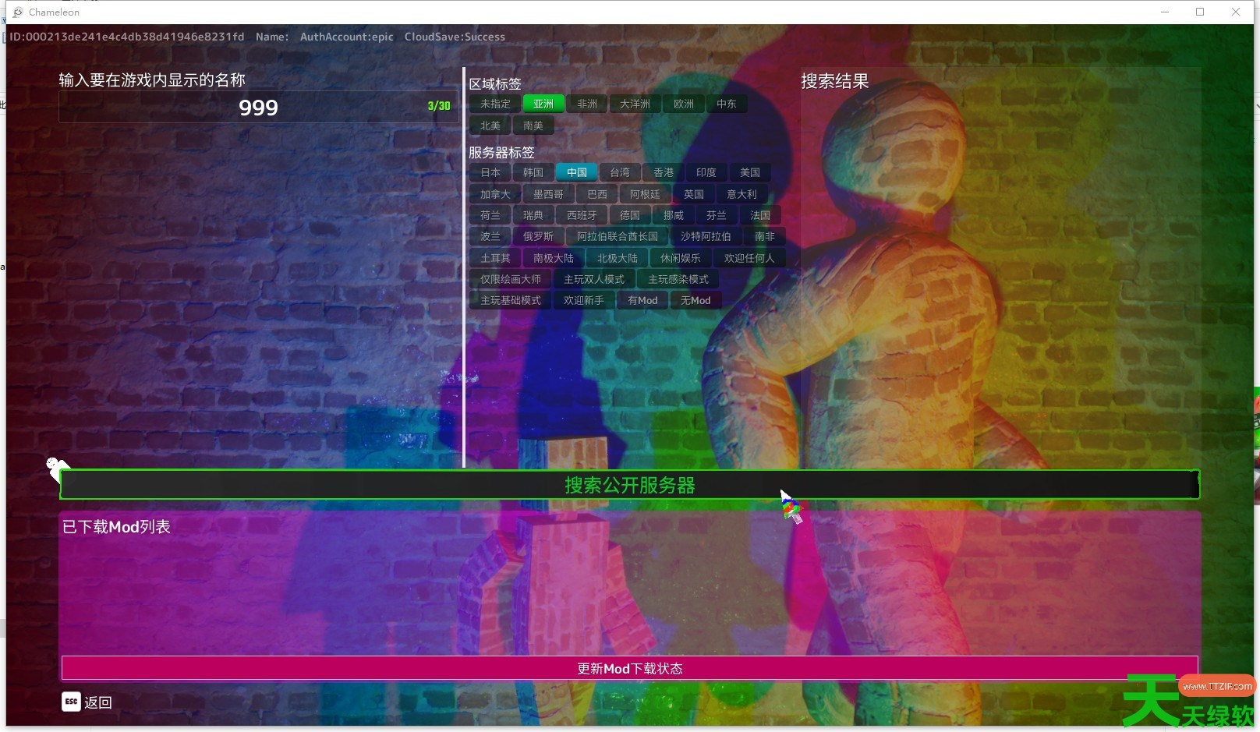Image resolution: width=1260 pixels, height=732 pixels.
Task: Toggle the 南极大陆 server tag
Action: pyautogui.click(x=554, y=258)
